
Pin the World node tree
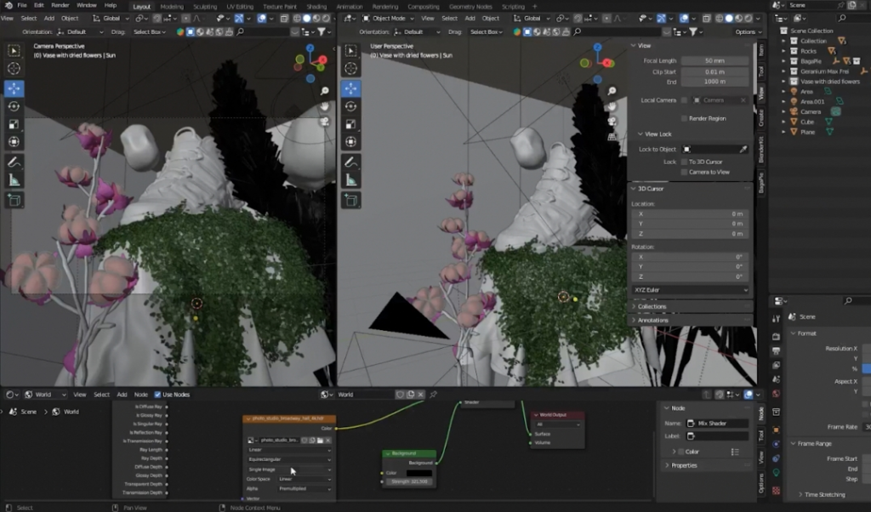point(433,395)
